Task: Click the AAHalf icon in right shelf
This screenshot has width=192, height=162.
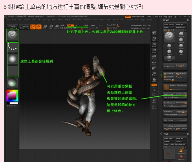Action: (154, 51)
